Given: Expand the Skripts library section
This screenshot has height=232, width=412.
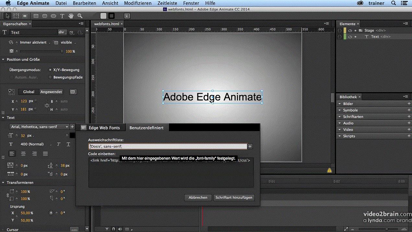Looking at the screenshot, I should coord(339,136).
